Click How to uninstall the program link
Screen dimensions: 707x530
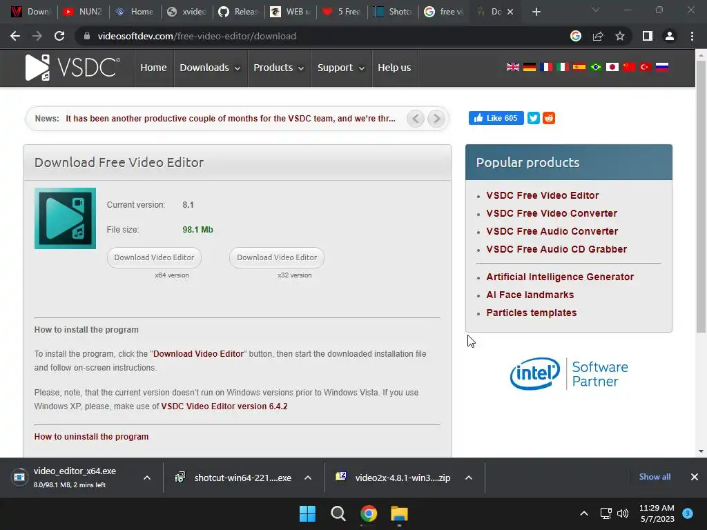click(x=91, y=436)
